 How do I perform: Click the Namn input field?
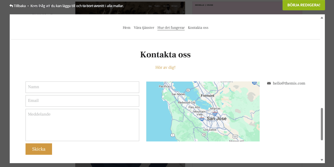tap(82, 87)
